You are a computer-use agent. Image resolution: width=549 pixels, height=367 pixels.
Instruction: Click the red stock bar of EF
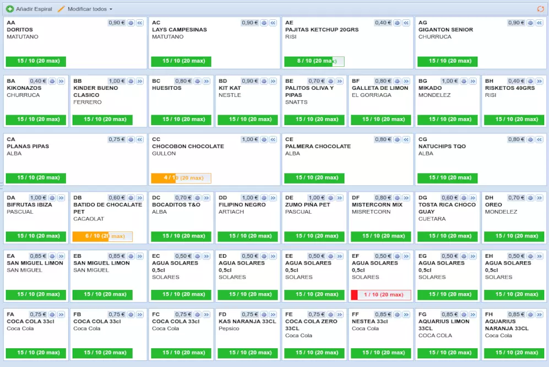[x=355, y=295]
